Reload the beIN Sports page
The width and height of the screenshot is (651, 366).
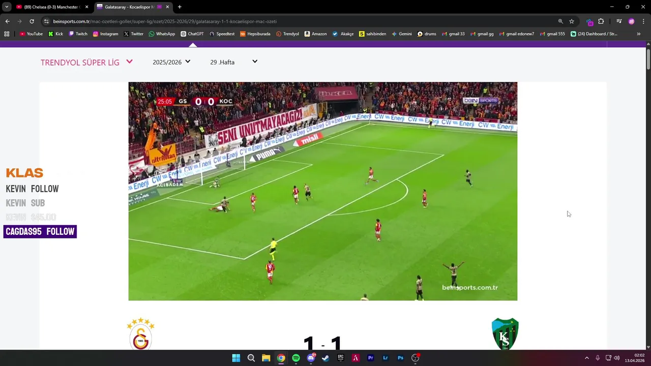32,21
